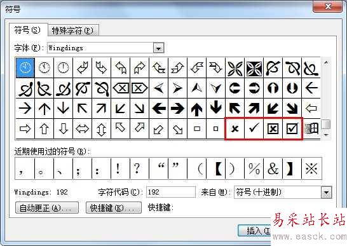Open the Wingdings font dropdown
Screen dimensions: 347x246
pos(158,48)
